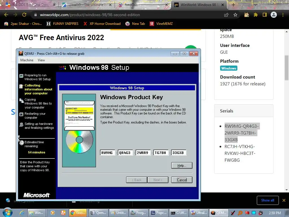Click the Download count value
The height and width of the screenshot is (217, 289).
point(242,84)
